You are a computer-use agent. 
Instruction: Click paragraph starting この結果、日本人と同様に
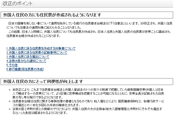(89, 34)
